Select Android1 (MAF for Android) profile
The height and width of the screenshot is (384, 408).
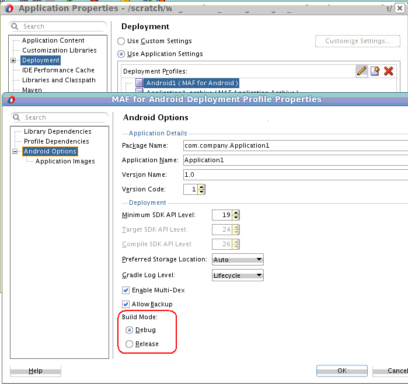[x=191, y=83]
